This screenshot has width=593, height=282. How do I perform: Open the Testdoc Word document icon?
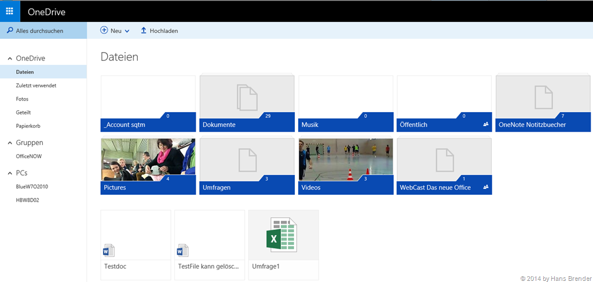108,250
